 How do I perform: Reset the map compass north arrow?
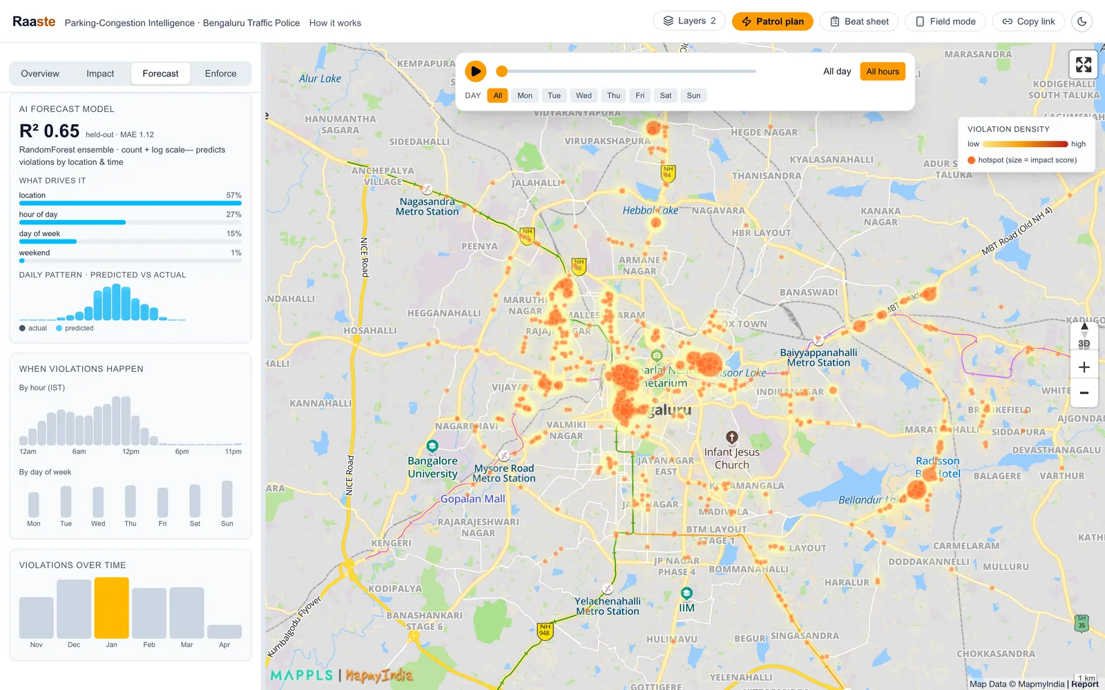[x=1084, y=326]
